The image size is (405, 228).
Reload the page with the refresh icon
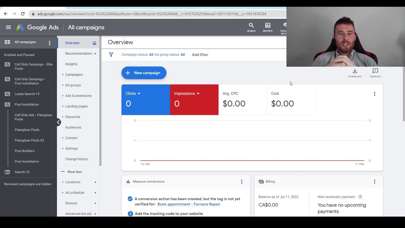point(23,14)
